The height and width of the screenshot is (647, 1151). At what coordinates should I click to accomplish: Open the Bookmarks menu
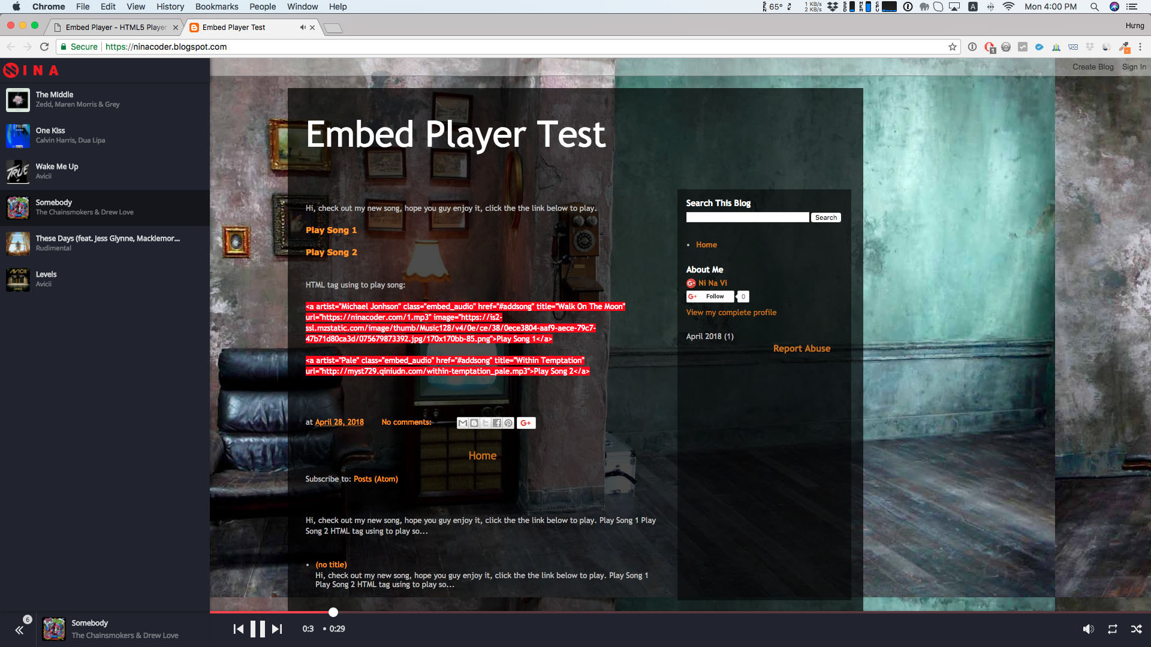pyautogui.click(x=216, y=7)
